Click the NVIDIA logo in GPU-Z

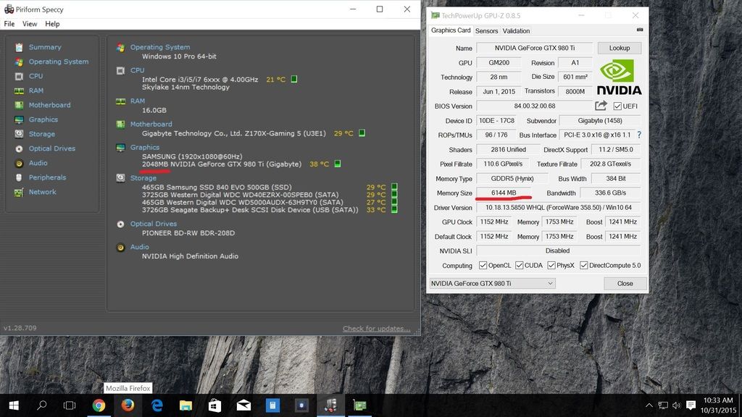[619, 77]
